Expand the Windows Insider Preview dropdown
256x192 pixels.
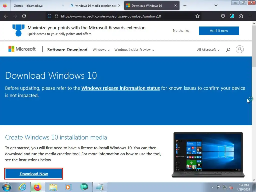[x=134, y=50]
